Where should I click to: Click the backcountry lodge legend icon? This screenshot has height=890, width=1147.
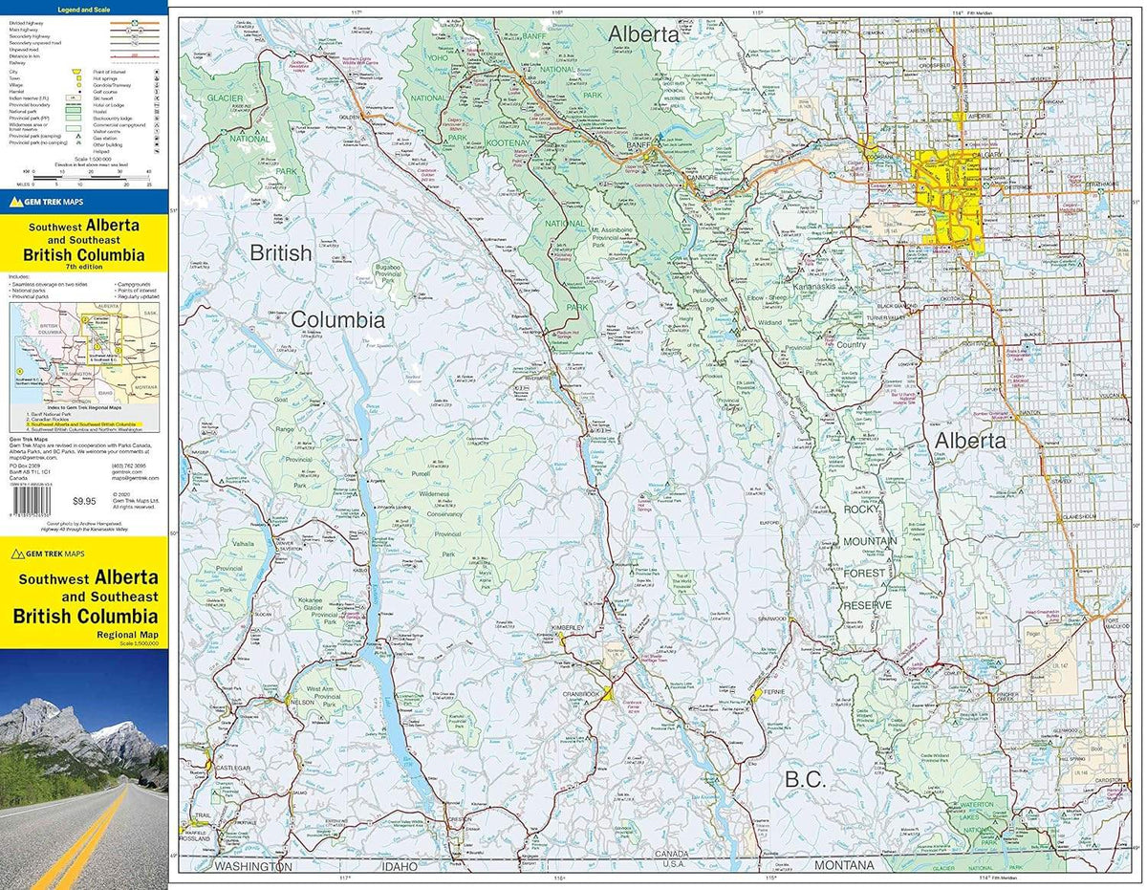click(x=157, y=118)
